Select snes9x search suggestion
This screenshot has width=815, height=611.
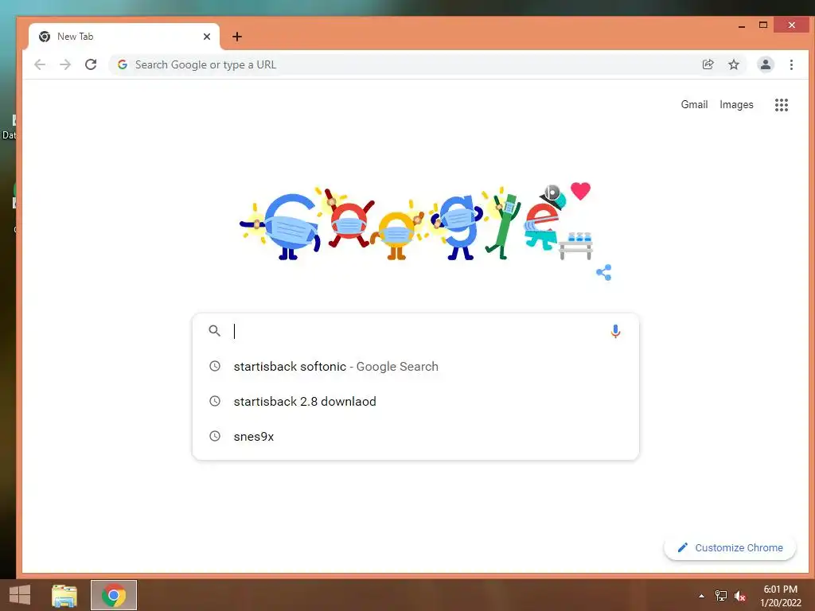click(x=415, y=437)
